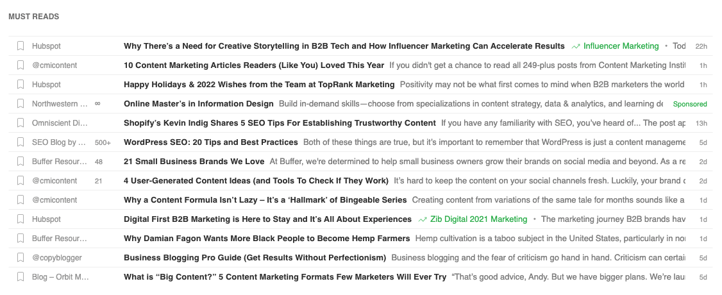Image resolution: width=722 pixels, height=295 pixels.
Task: Save the WordPress SEO 20 Tips article
Action: click(x=21, y=142)
